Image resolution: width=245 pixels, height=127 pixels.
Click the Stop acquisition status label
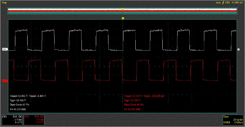4,2
